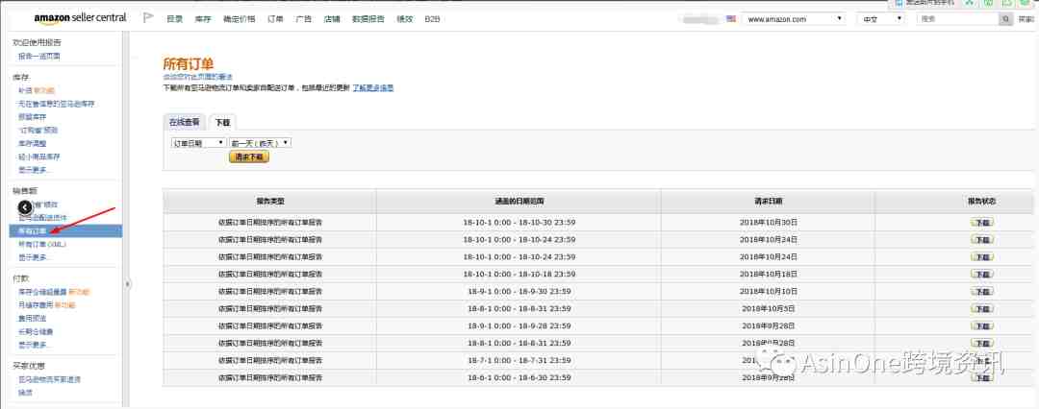Expand 显示更多 under the 付款 section
The width and height of the screenshot is (1039, 409).
35,345
